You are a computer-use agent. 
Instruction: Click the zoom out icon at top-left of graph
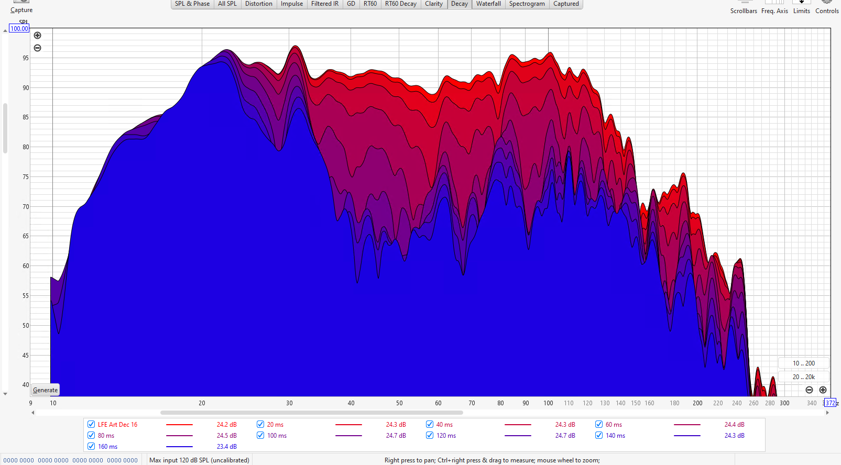pos(37,48)
